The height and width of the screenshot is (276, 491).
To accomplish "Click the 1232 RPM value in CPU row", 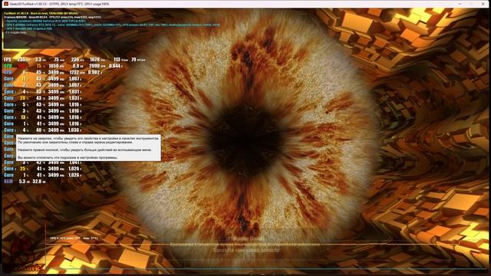I will pos(74,72).
